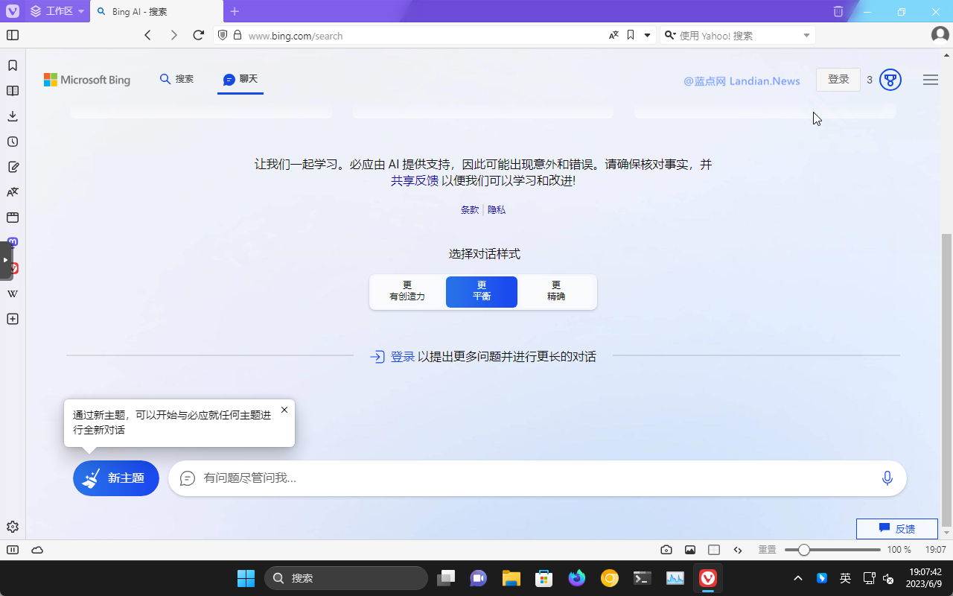Click the page vertical scrollbar
953x596 pixels.
(x=946, y=378)
